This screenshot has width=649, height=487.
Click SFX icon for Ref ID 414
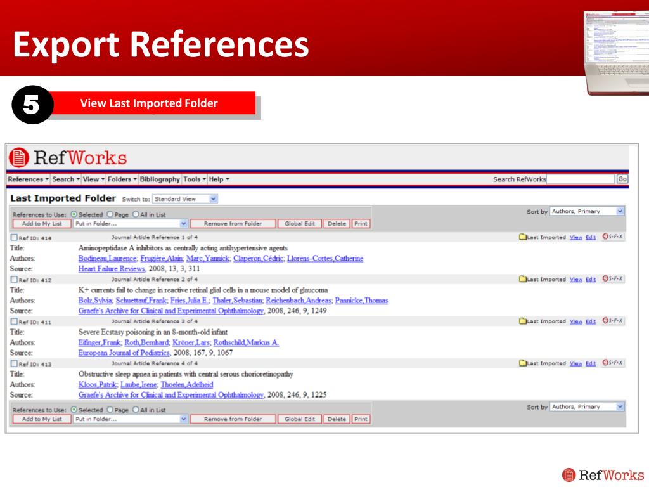click(x=612, y=237)
